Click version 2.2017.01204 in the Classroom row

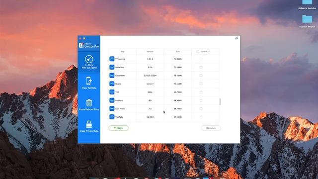[150, 76]
